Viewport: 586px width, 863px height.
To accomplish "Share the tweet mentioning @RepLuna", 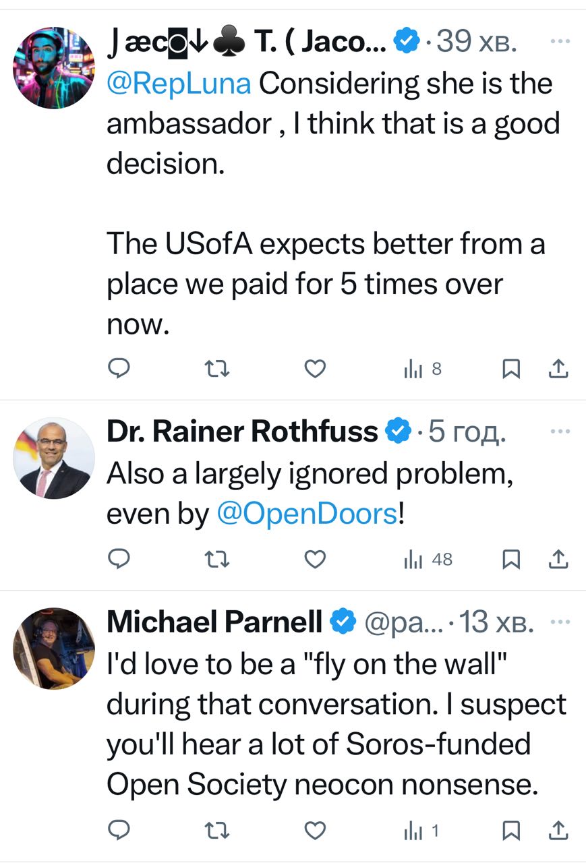I will point(559,368).
